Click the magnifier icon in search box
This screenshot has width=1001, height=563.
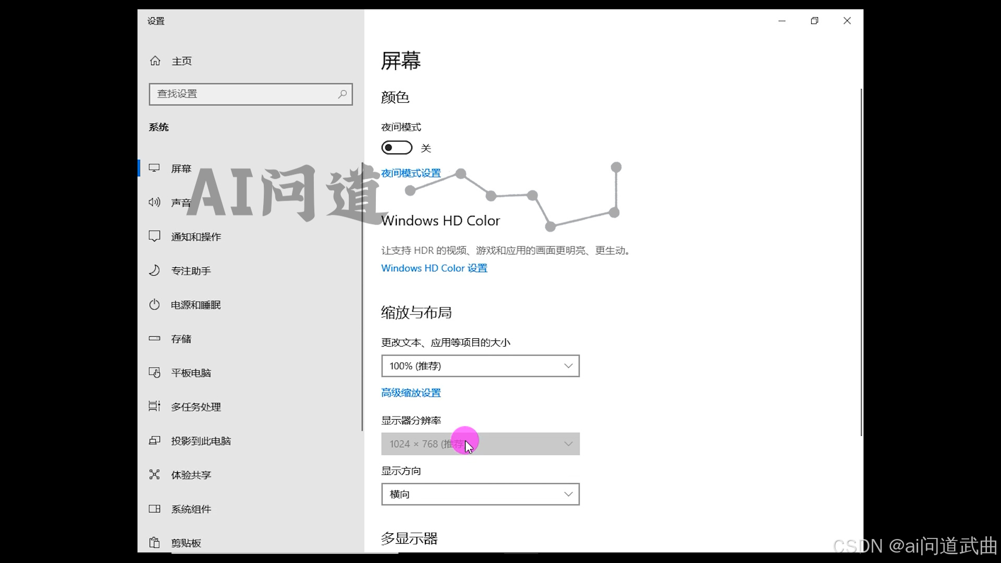point(342,94)
